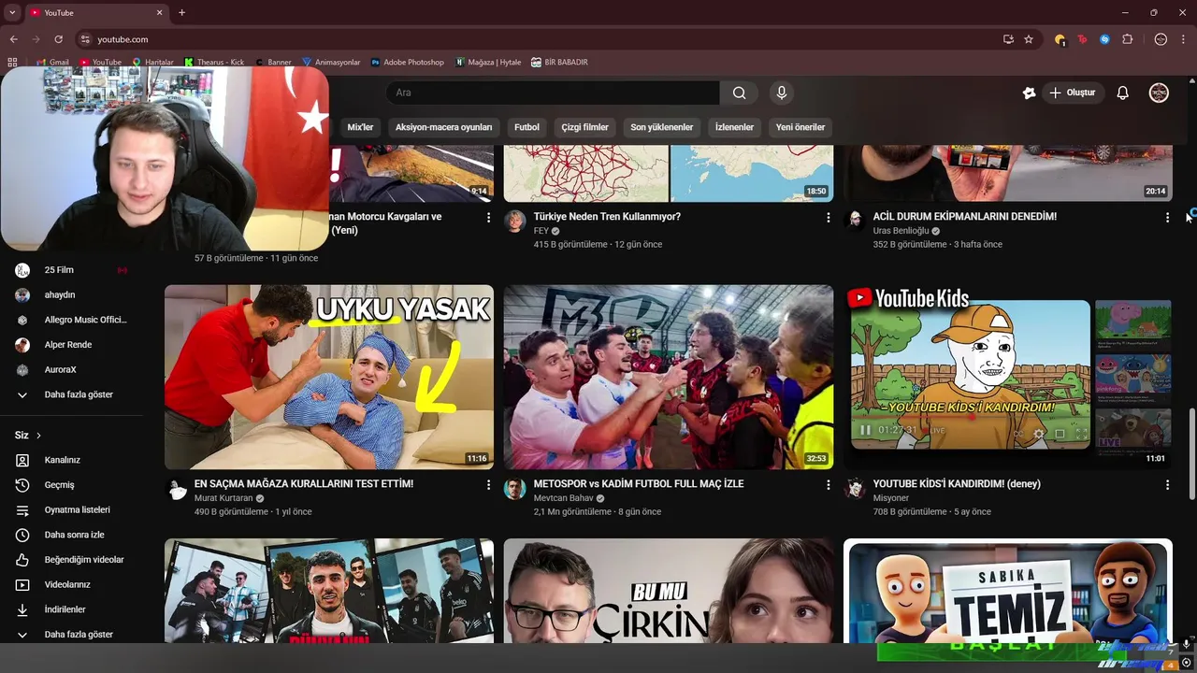Open video title Türkiye Neden Tren Kullanmıyor?
The height and width of the screenshot is (673, 1197).
click(x=607, y=217)
